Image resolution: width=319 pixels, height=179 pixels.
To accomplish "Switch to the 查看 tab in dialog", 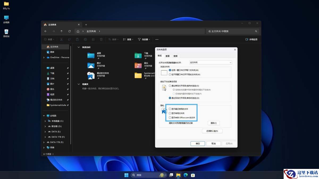I will (167, 56).
